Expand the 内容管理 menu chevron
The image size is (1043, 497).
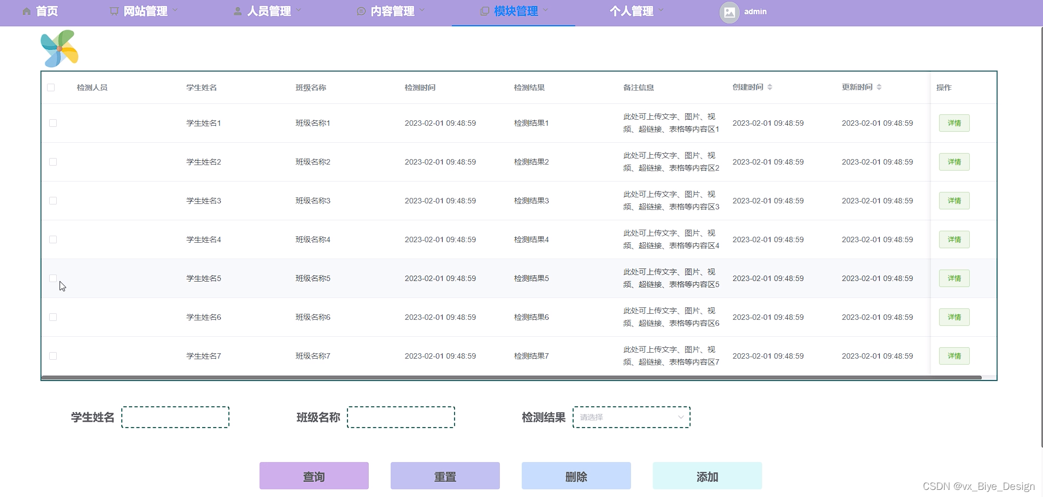pyautogui.click(x=422, y=10)
